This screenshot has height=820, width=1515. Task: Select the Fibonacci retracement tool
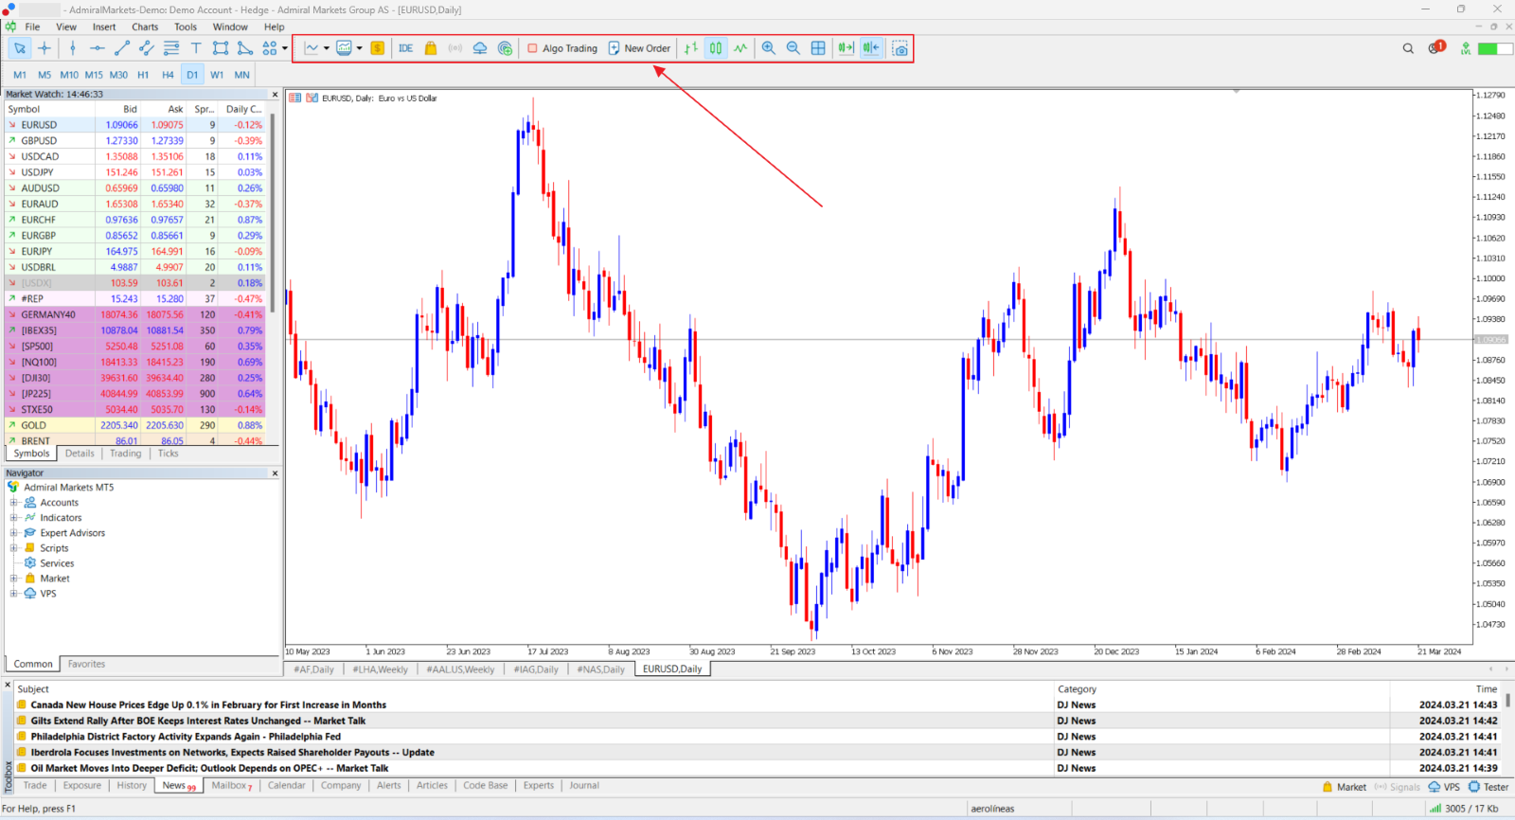(x=171, y=48)
